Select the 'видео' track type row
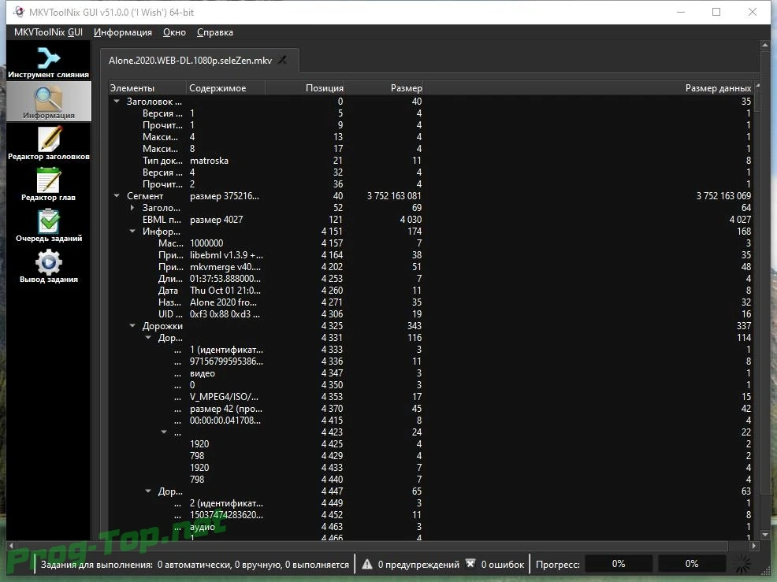Viewport: 777px width, 582px height. tap(430, 373)
